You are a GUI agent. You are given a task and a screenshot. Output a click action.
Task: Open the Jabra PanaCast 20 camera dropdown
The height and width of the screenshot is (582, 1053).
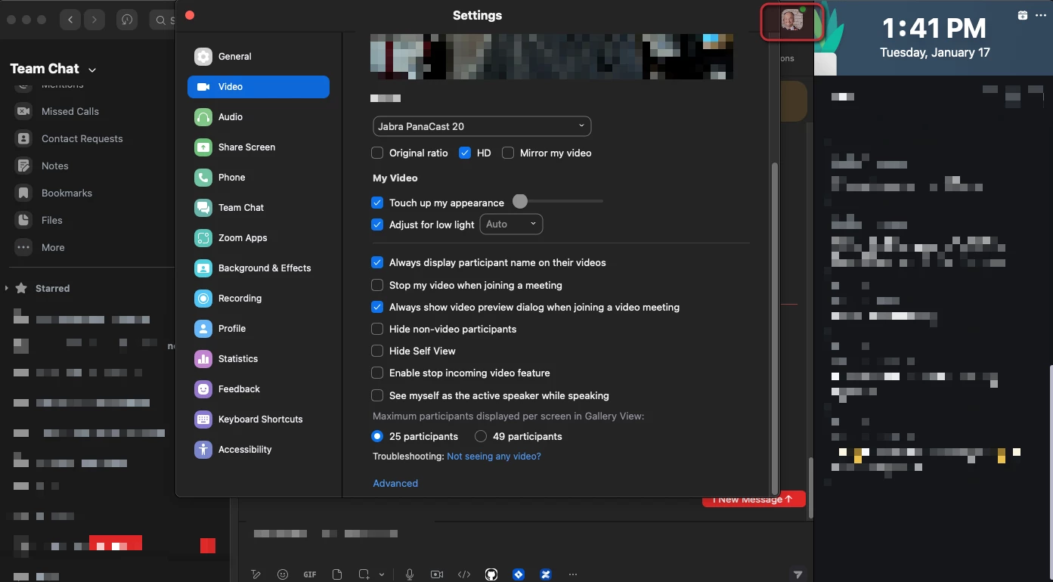pos(482,126)
